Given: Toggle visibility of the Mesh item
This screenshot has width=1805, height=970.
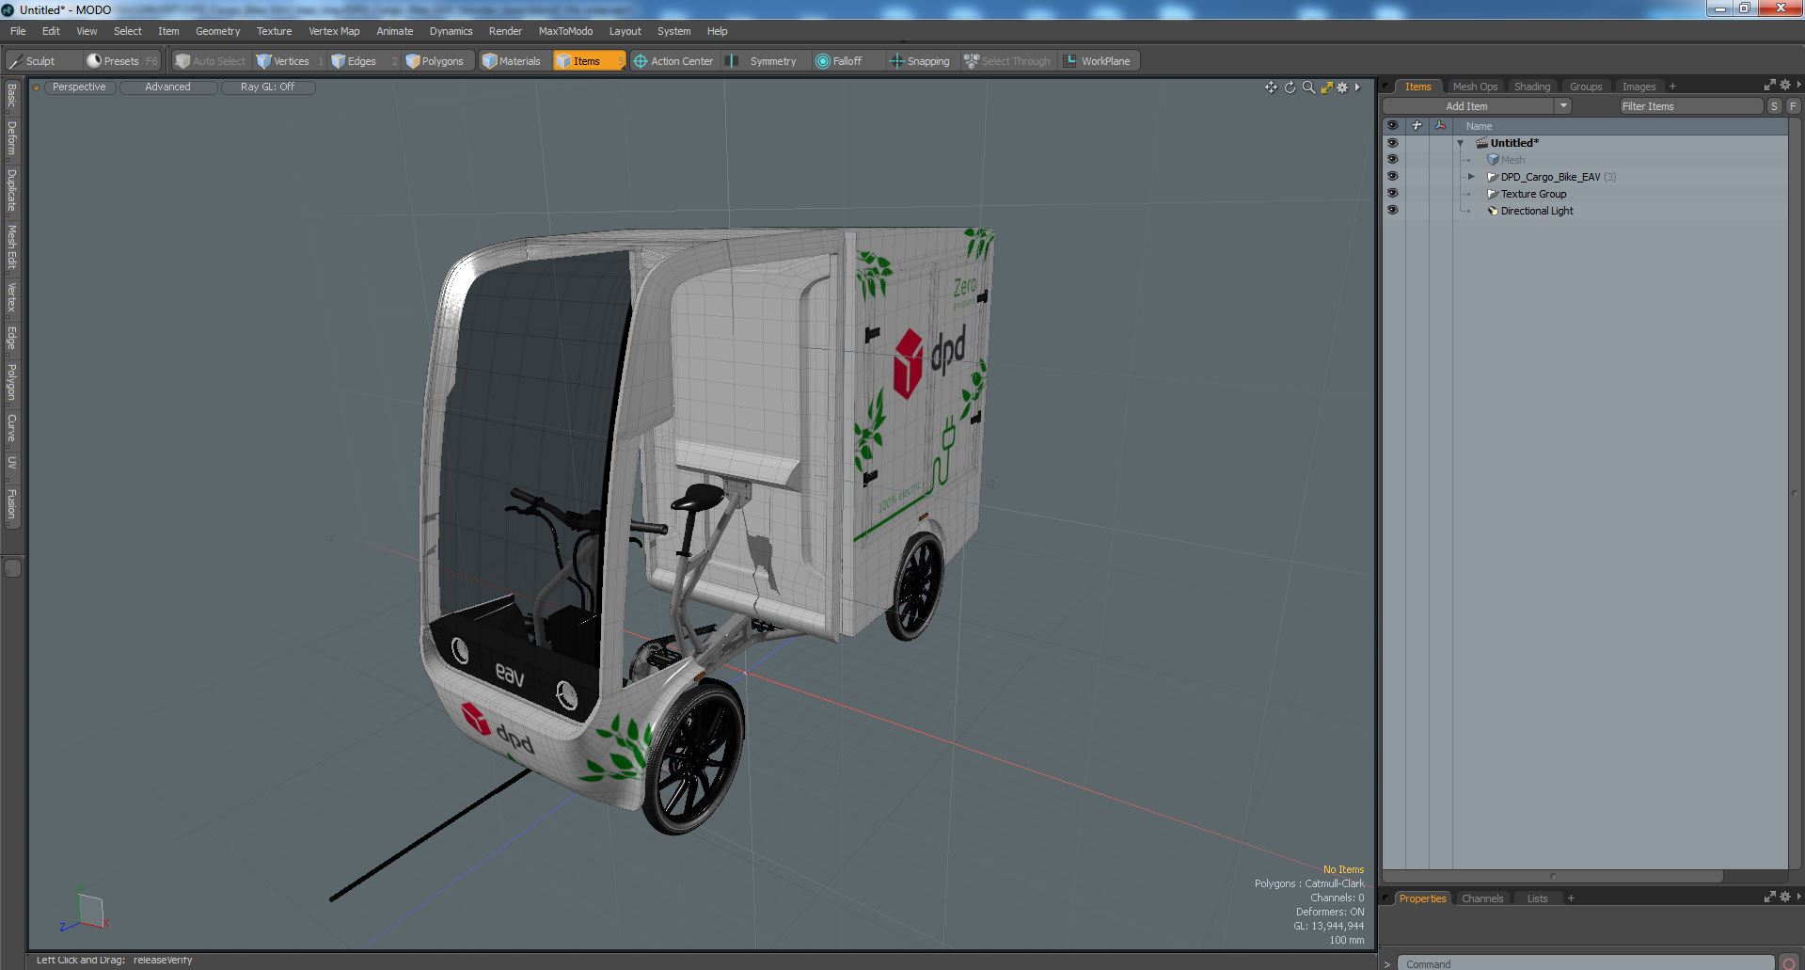Looking at the screenshot, I should click(x=1392, y=160).
